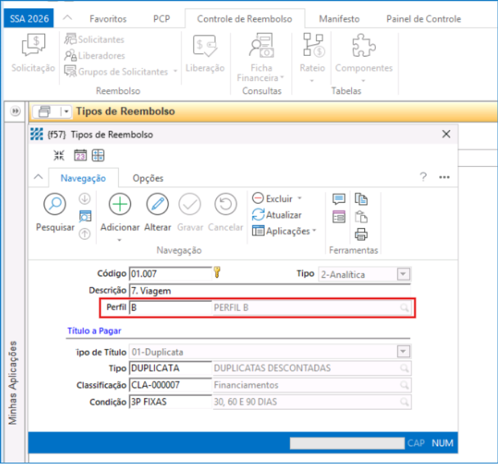
Task: Click the comment balloon icon in Ferramentas
Action: [x=339, y=199]
